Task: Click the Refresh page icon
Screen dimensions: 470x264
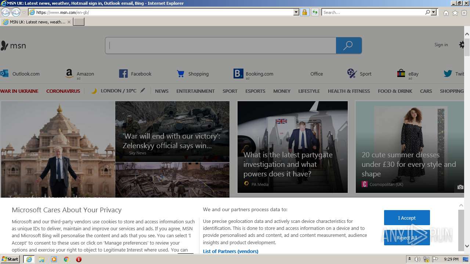Action: pyautogui.click(x=315, y=12)
